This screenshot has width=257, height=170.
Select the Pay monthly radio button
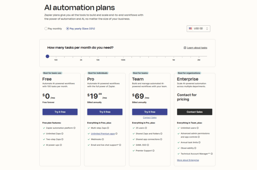coord(46,29)
